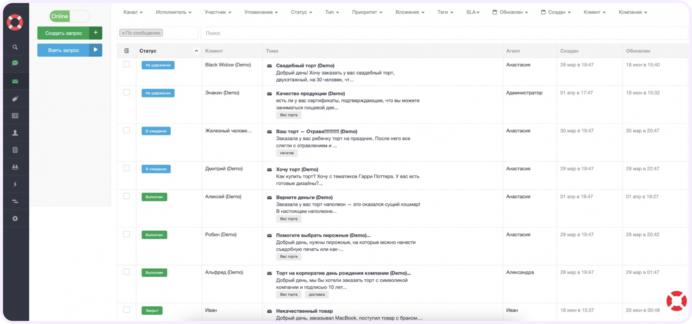The height and width of the screenshot is (324, 692).
Task: Open settings via the gear icon
Action: pyautogui.click(x=15, y=218)
